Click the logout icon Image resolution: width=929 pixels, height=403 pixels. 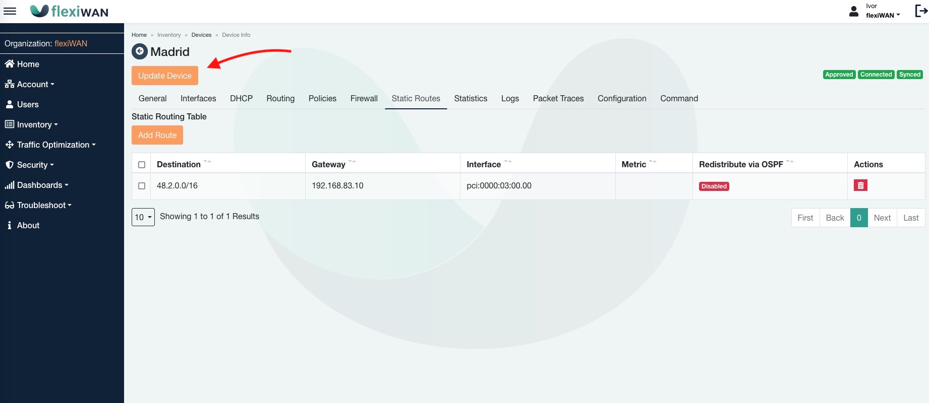[921, 11]
